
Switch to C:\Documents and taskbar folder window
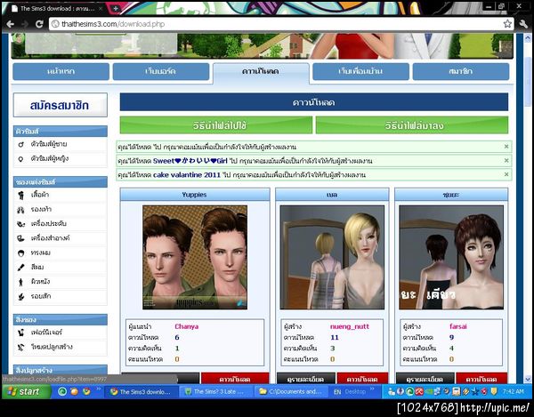[x=291, y=392]
